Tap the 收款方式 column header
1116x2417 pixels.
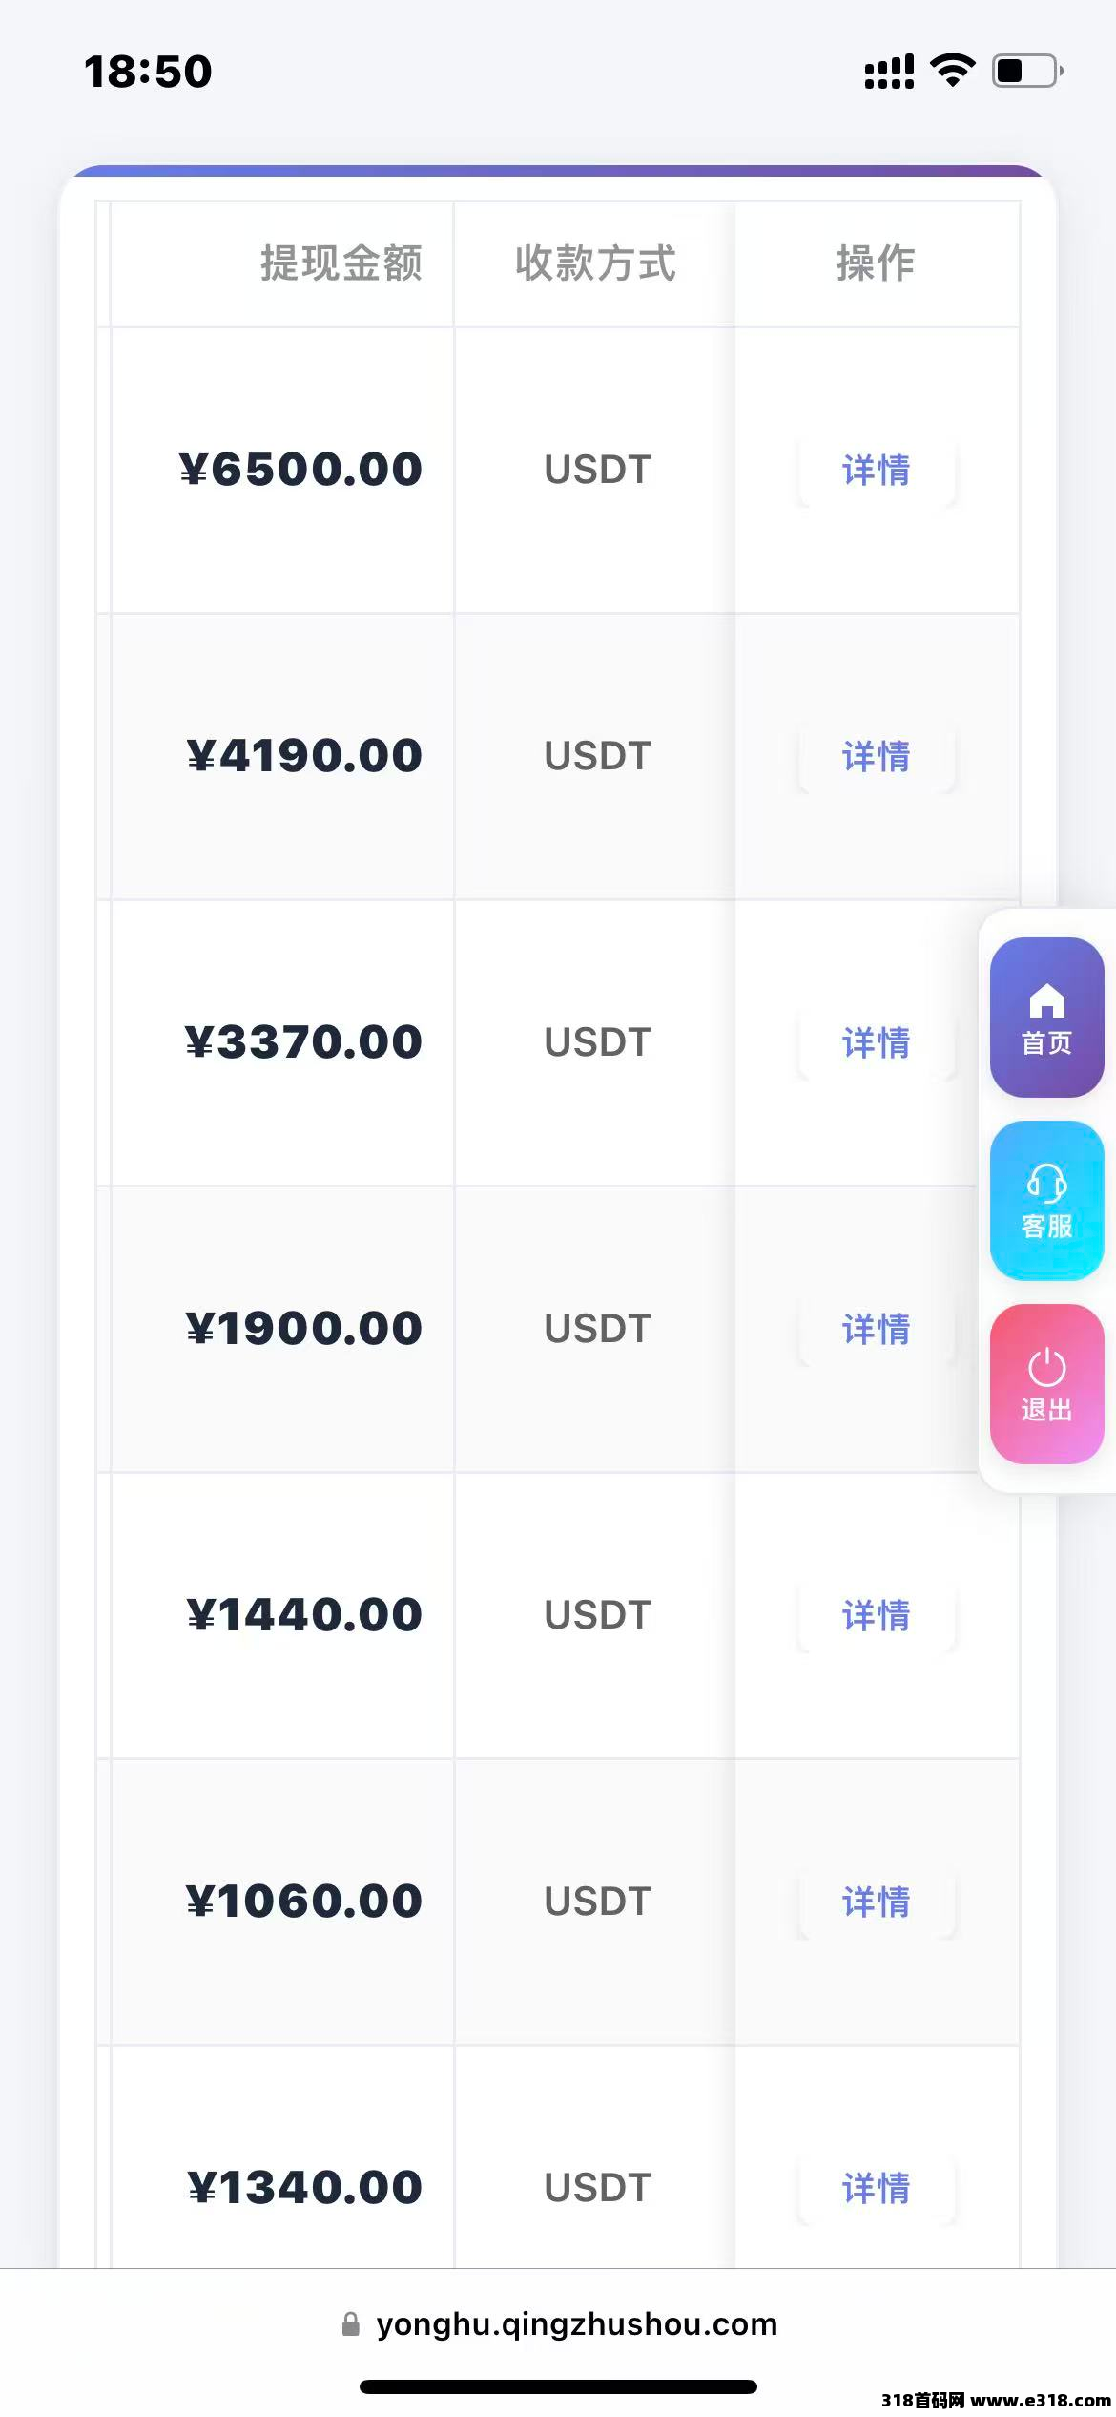[x=595, y=263]
